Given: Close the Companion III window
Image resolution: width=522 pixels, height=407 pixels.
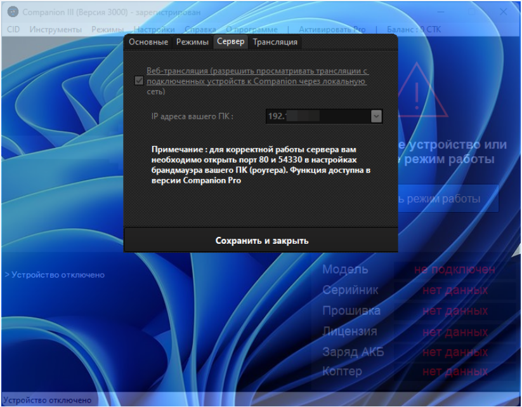Looking at the screenshot, I should tap(503, 12).
